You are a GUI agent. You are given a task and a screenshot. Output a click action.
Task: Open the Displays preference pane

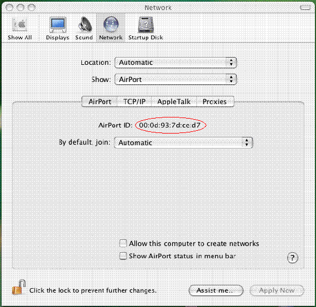(x=58, y=29)
